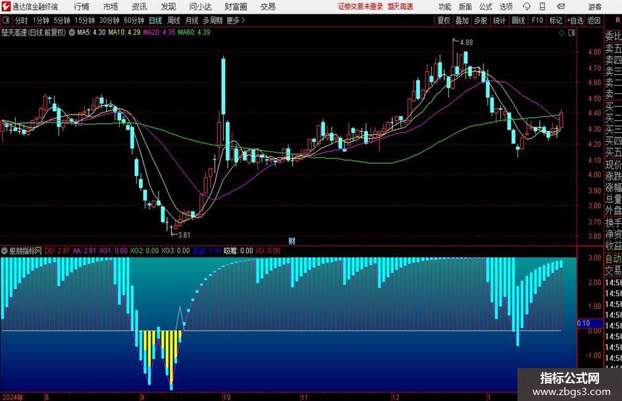Open the 行情 menu
The height and width of the screenshot is (401, 622).
[x=82, y=7]
